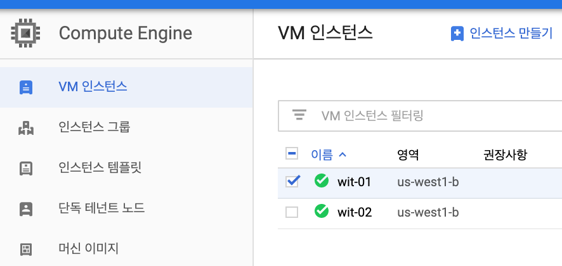This screenshot has width=562, height=266.
Task: Open 인스턴스 그룹 in the sidebar
Action: pos(126,127)
